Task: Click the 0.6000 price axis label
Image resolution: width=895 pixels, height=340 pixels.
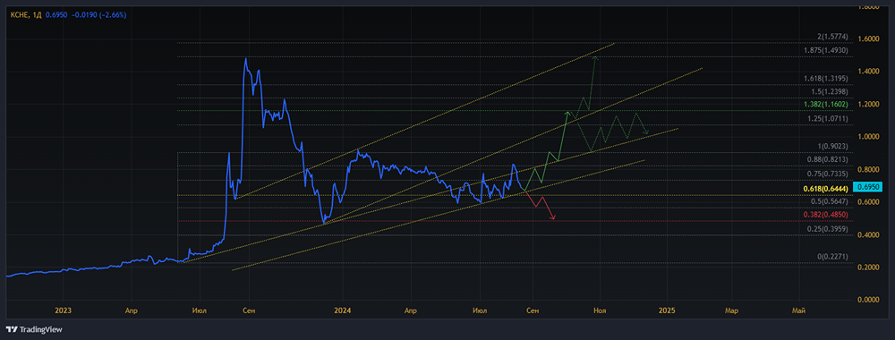Action: 868,202
